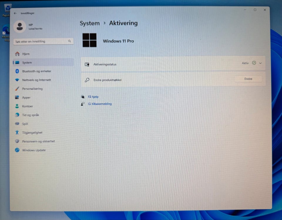
Task: Open Windows Update settings
Action: click(x=43, y=150)
